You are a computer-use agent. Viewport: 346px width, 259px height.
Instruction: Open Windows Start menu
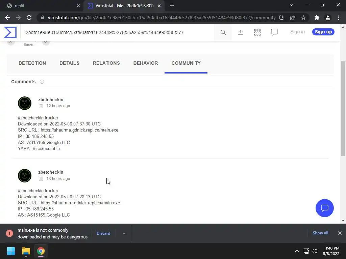click(x=11, y=251)
